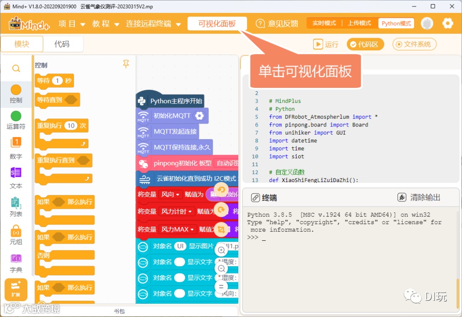462x317 pixels.
Task: Reset workspace zoom with equals icon
Action: click(221, 287)
